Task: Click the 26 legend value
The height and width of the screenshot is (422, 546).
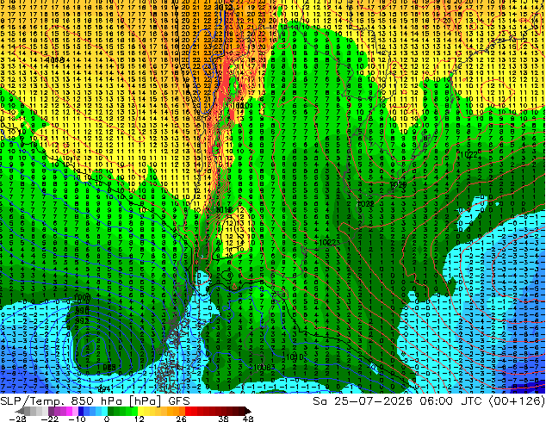Action: [x=181, y=419]
